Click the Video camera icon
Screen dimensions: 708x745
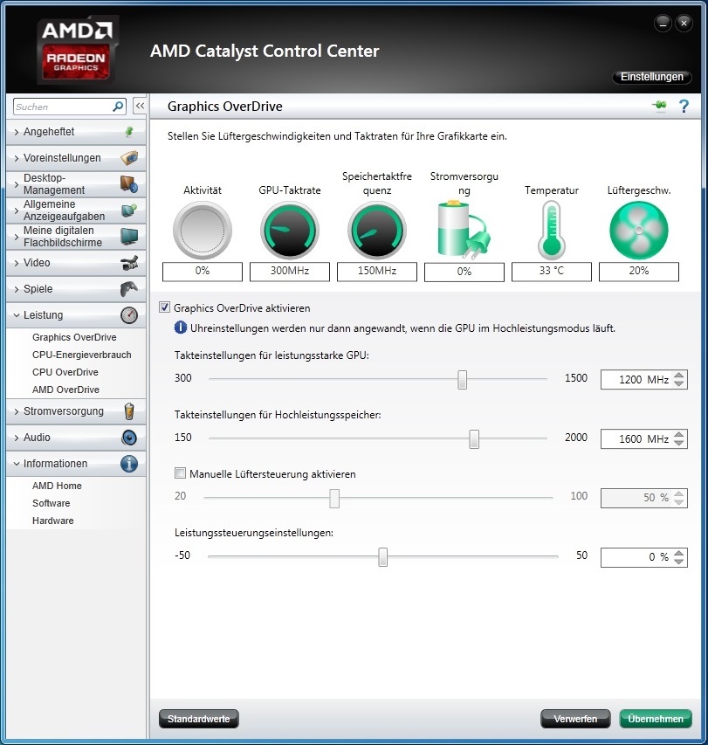[x=129, y=263]
